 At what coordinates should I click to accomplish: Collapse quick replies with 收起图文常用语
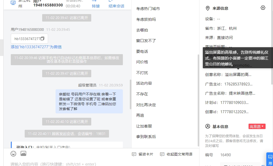tap(176, 154)
